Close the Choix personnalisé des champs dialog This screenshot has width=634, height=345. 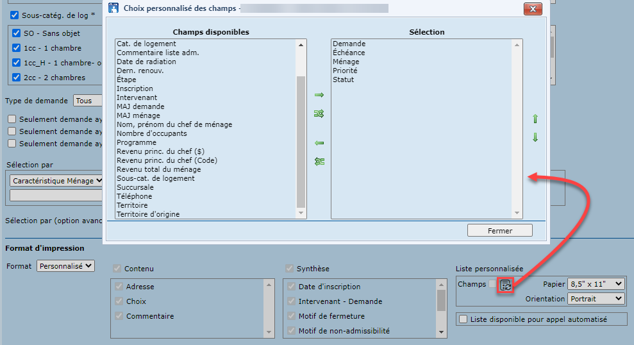pyautogui.click(x=533, y=8)
